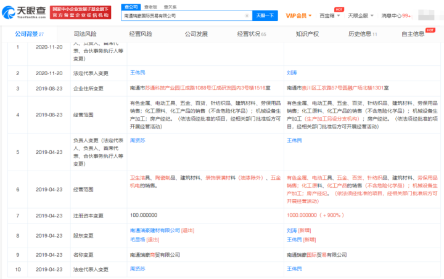This screenshot has height=279, width=444.
Task: Switch to the 知识产权 tab
Action: tap(306, 33)
